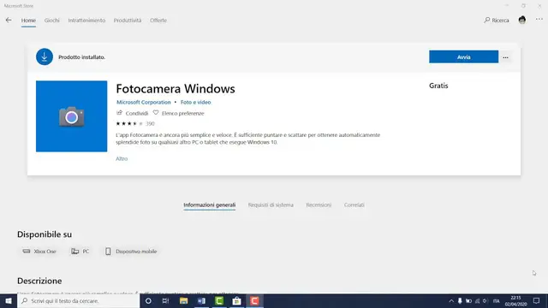Image resolution: width=548 pixels, height=308 pixels.
Task: Switch to Requisiti di sistema tab
Action: tap(271, 205)
